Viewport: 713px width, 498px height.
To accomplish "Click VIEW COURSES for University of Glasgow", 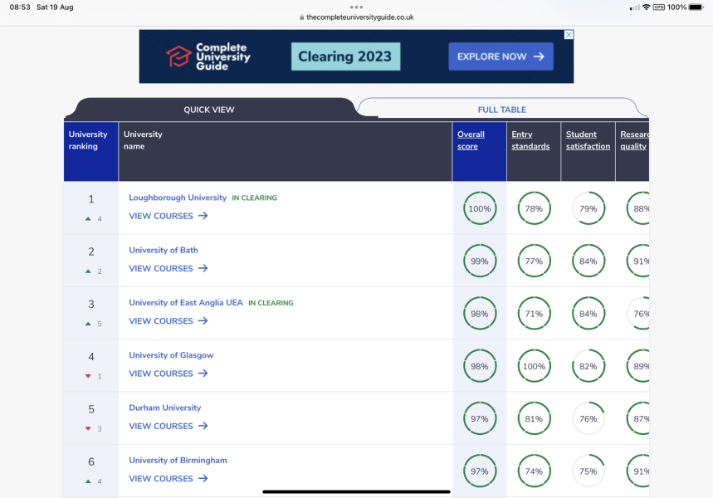I will point(168,373).
